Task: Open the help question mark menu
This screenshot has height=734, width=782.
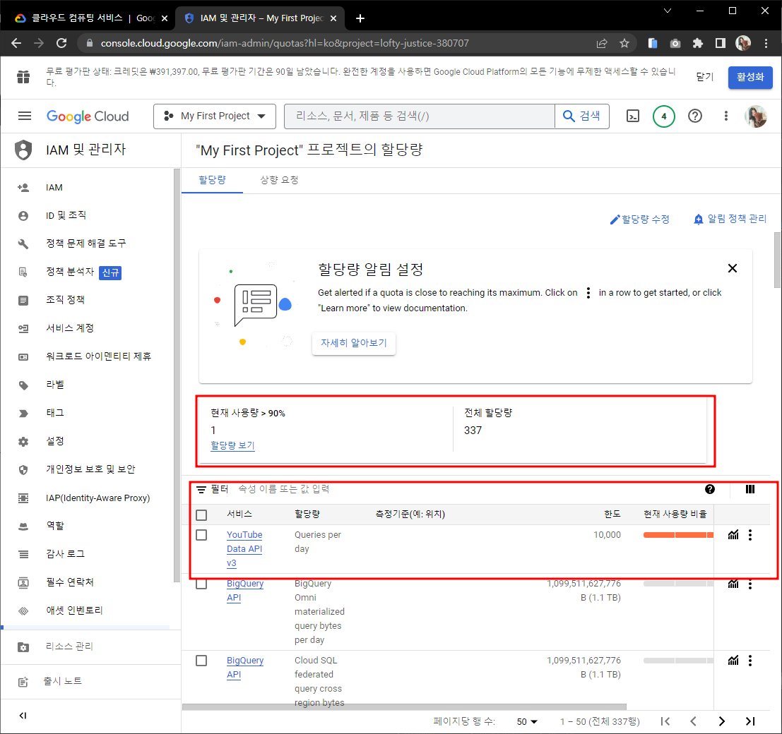Action: [694, 116]
